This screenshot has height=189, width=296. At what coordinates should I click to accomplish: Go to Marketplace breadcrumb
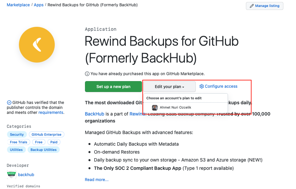(18, 5)
